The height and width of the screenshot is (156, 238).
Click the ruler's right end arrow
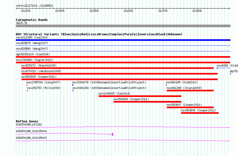[x=229, y=9]
